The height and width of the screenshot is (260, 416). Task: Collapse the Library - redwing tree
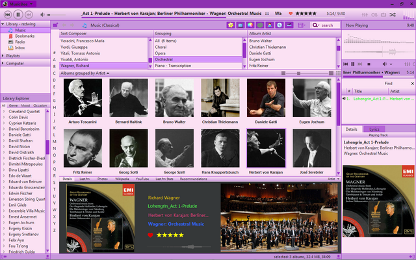(3, 24)
